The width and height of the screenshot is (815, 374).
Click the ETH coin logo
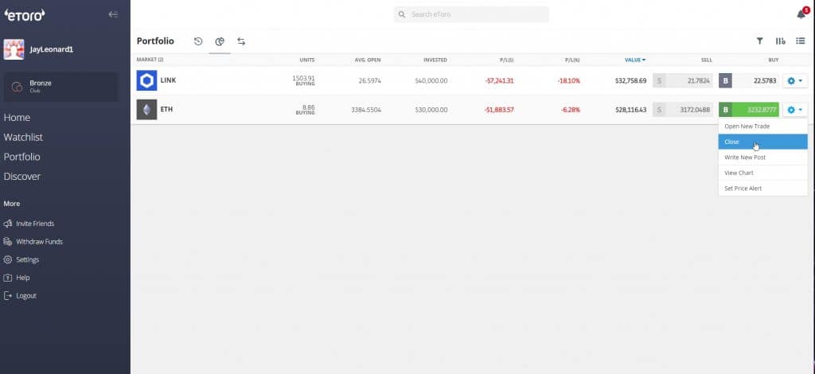[146, 110]
